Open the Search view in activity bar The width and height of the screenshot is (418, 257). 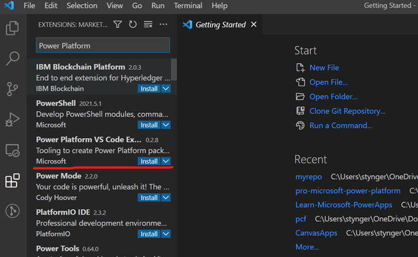12,59
